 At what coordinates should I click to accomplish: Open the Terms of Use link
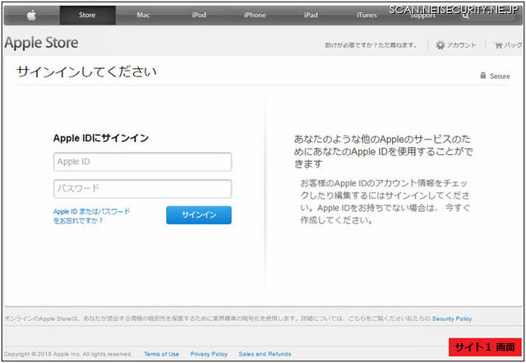tap(161, 354)
